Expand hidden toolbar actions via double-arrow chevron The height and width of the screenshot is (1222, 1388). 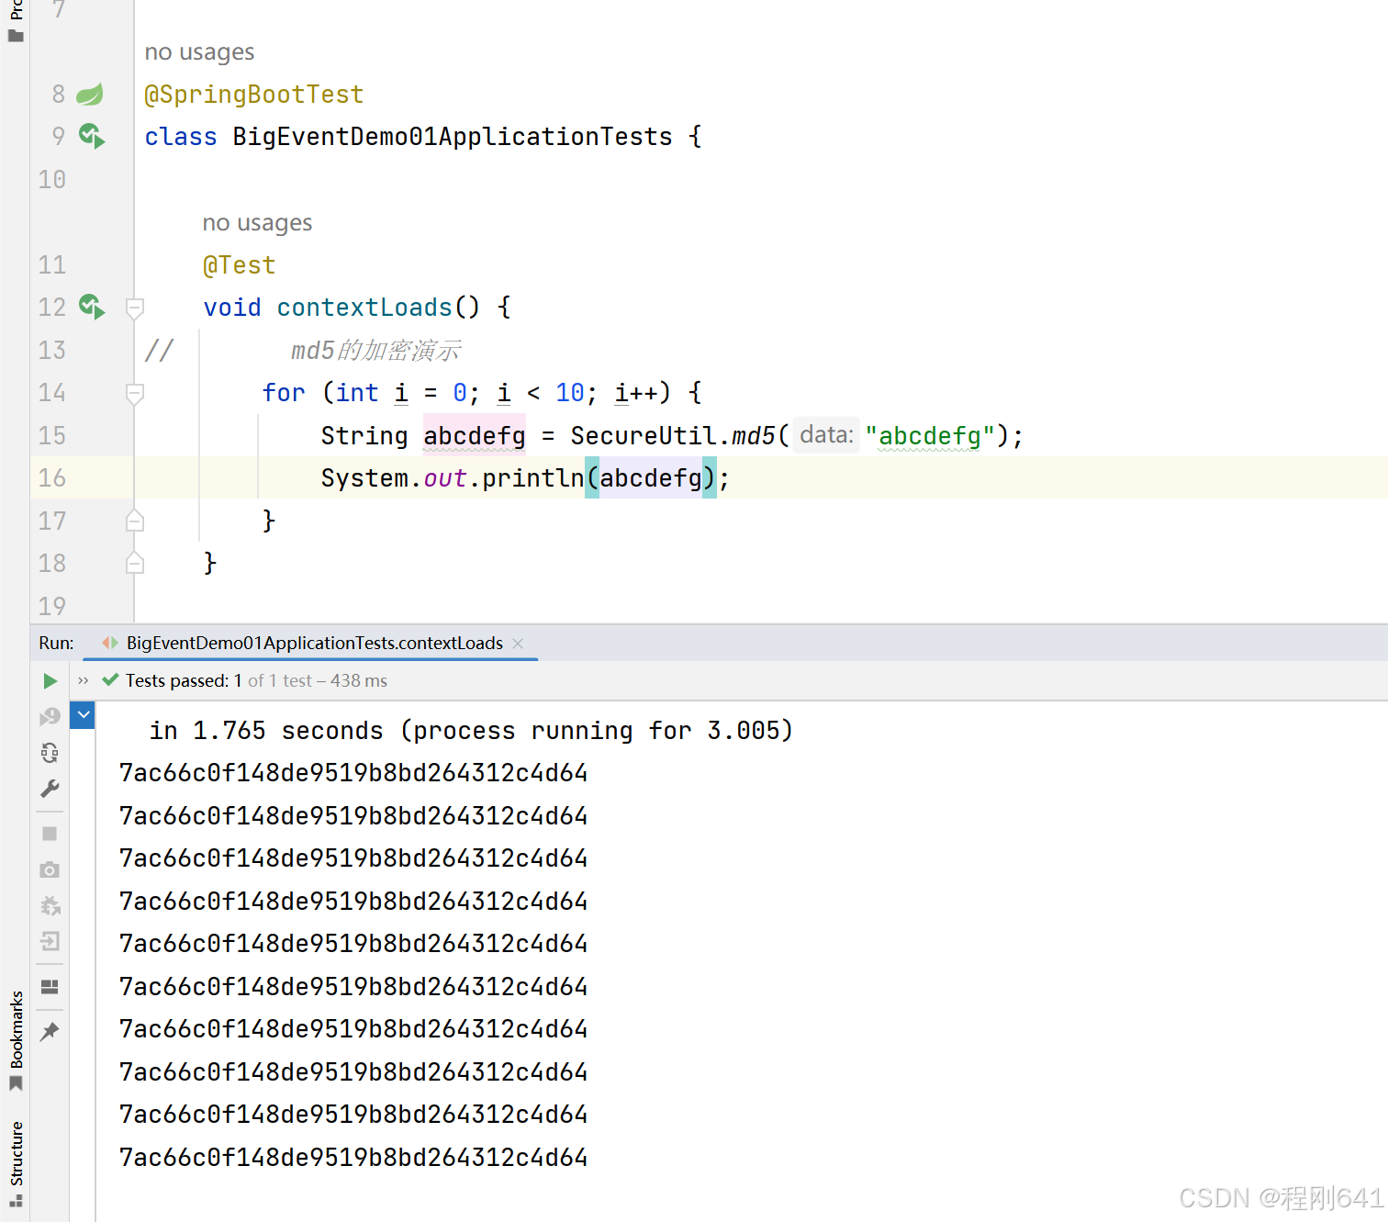(83, 680)
